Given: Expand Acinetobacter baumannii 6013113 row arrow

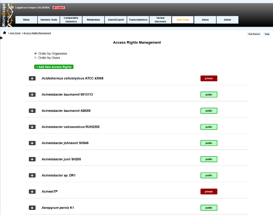Looking at the screenshot, I should point(32,95).
